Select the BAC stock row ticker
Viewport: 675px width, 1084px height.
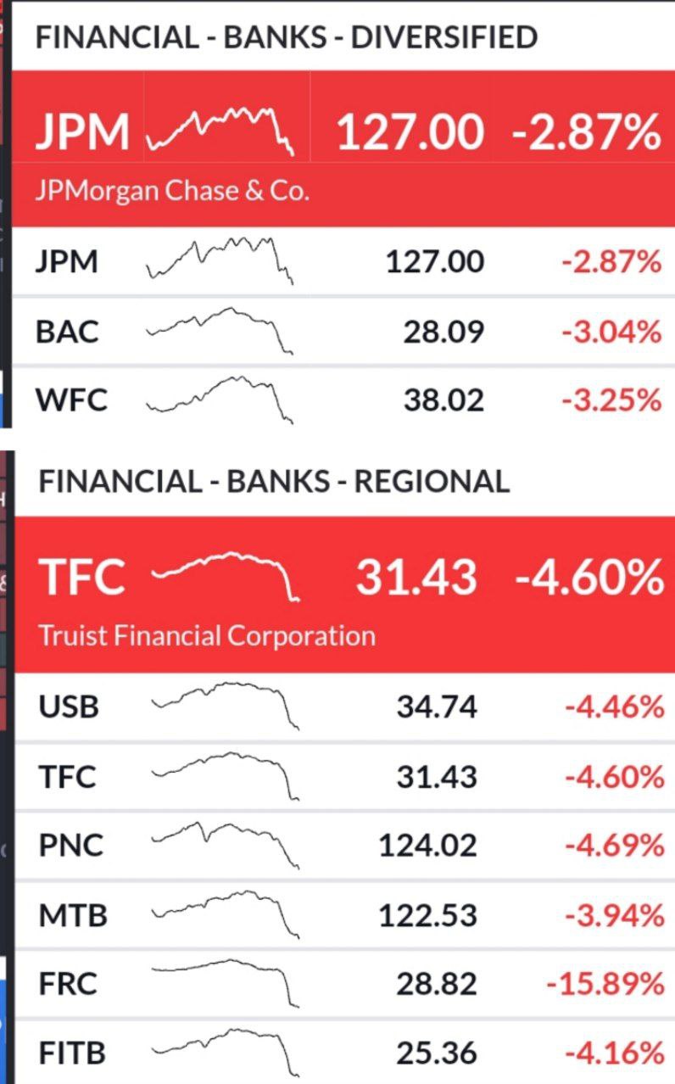[67, 332]
